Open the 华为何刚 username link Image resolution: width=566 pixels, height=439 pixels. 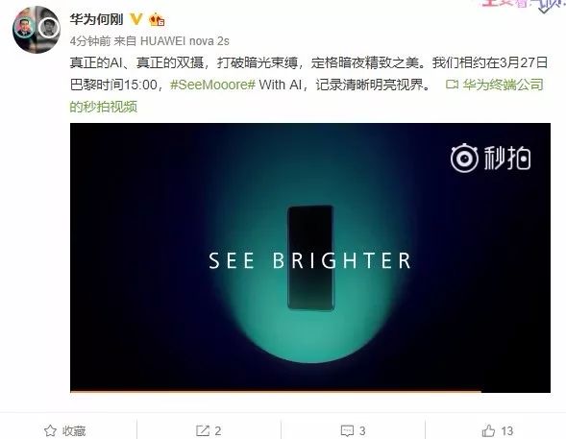tap(96, 19)
